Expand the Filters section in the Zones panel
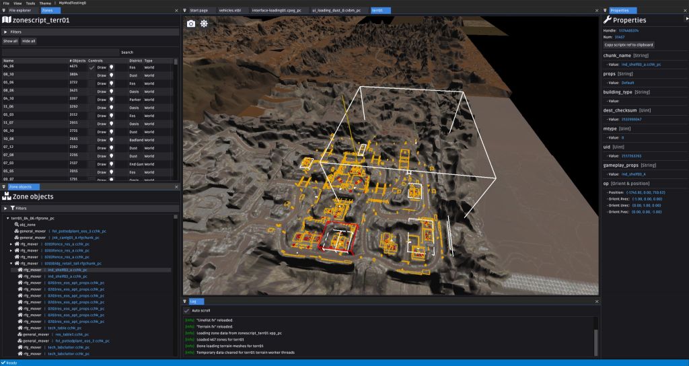Image resolution: width=689 pixels, height=366 pixels. [6, 32]
